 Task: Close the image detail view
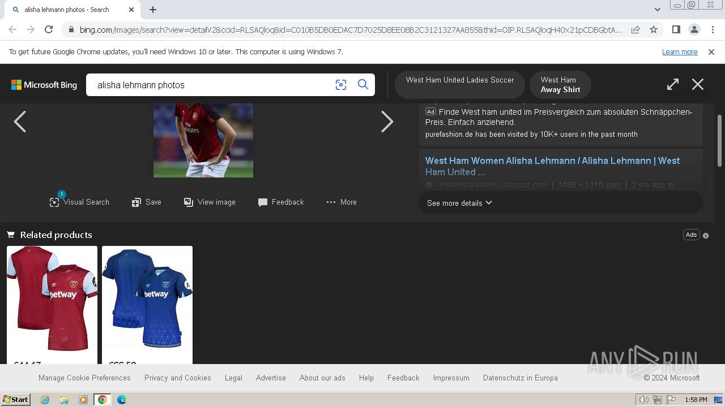click(x=698, y=85)
